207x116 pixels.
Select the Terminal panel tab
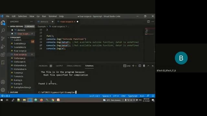[x=89, y=66]
